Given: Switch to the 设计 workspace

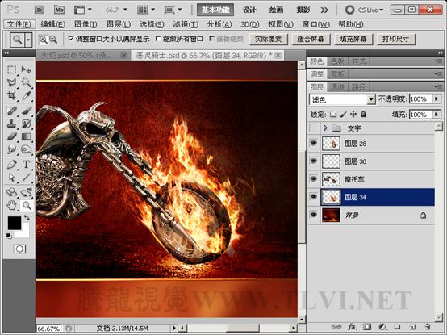Looking at the screenshot, I should pyautogui.click(x=249, y=10).
